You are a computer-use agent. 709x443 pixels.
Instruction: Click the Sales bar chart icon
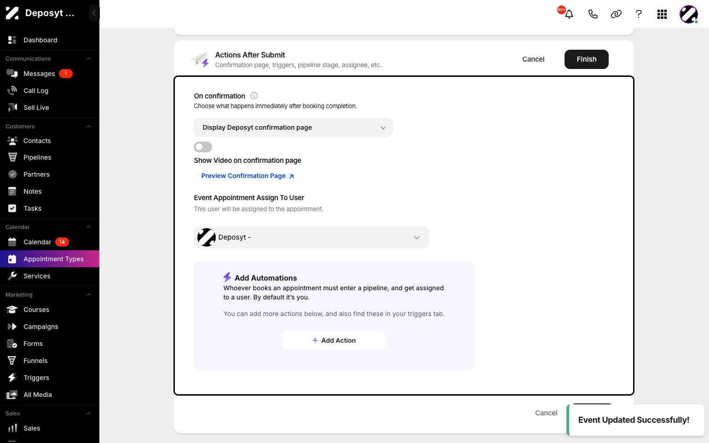12,428
